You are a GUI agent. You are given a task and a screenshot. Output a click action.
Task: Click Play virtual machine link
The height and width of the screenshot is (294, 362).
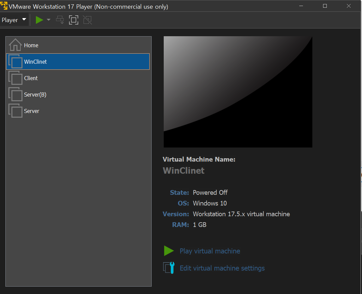(210, 251)
